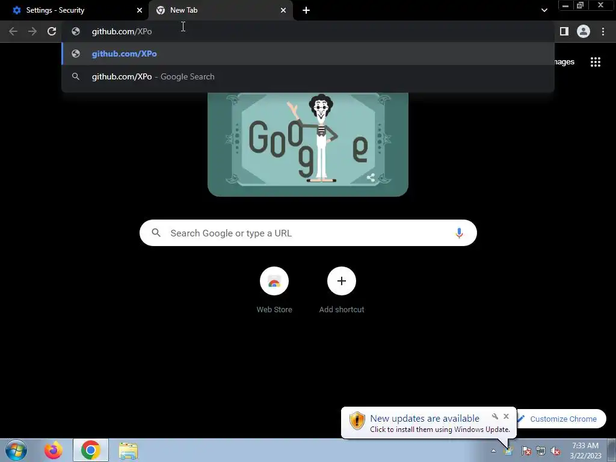This screenshot has height=462, width=616.
Task: Share the Google Doodle
Action: coord(371,177)
